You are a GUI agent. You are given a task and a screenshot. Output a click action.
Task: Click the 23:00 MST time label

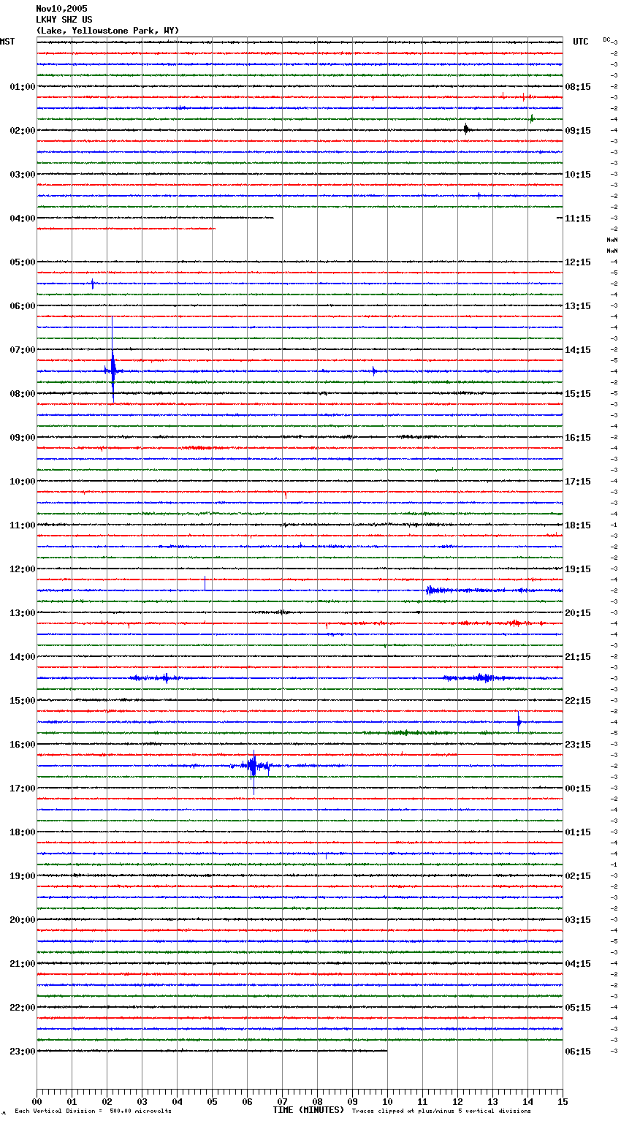coord(22,1052)
